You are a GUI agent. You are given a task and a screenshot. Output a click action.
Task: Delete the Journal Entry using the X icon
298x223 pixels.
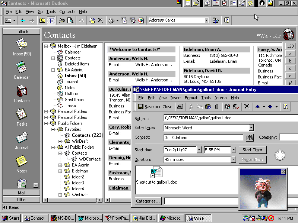point(247,107)
